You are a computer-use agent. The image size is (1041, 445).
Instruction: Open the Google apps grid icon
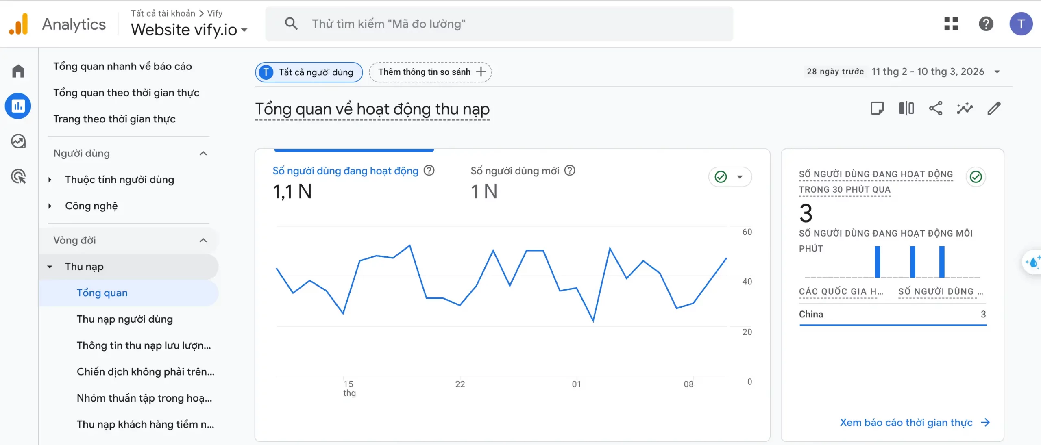[951, 24]
